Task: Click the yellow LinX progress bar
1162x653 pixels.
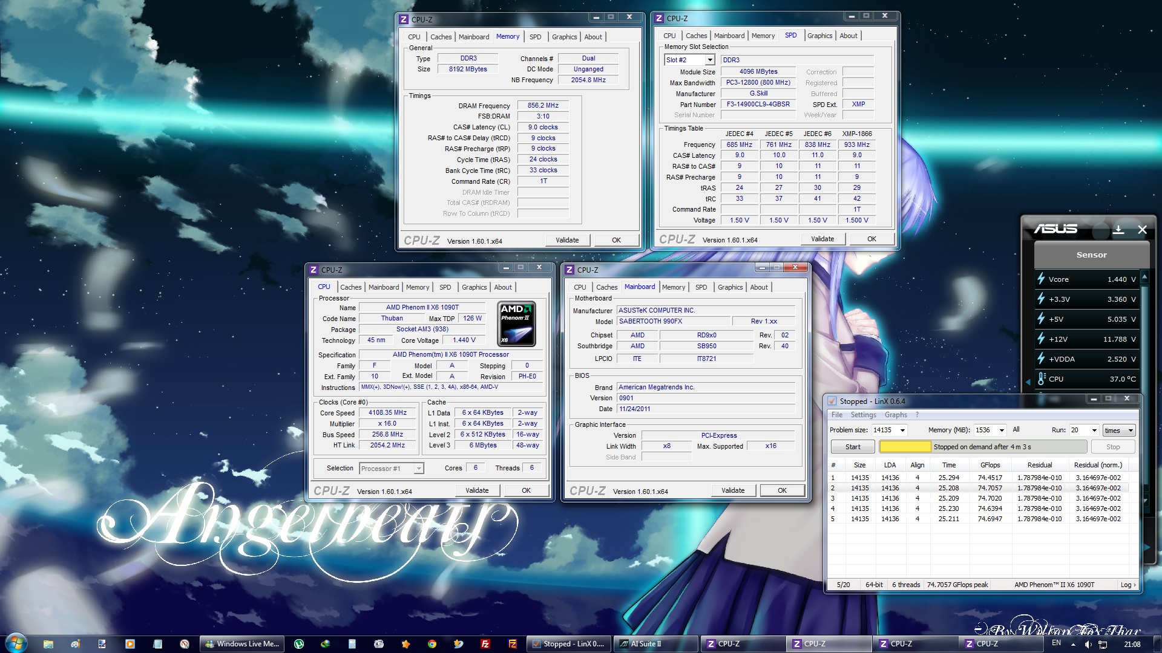Action: click(x=905, y=447)
